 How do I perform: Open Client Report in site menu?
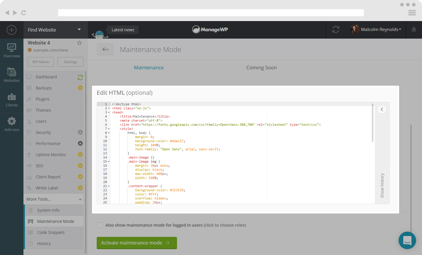pos(48,177)
